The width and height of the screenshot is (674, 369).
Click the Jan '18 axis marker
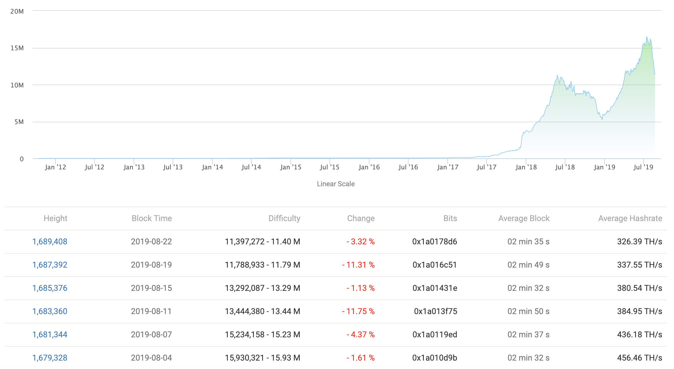[526, 167]
